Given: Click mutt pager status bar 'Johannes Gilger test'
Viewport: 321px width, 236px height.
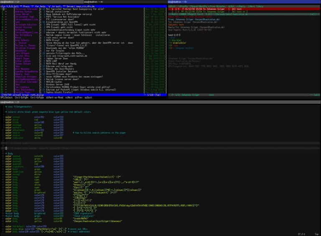Looking at the screenshot, I should (244, 95).
